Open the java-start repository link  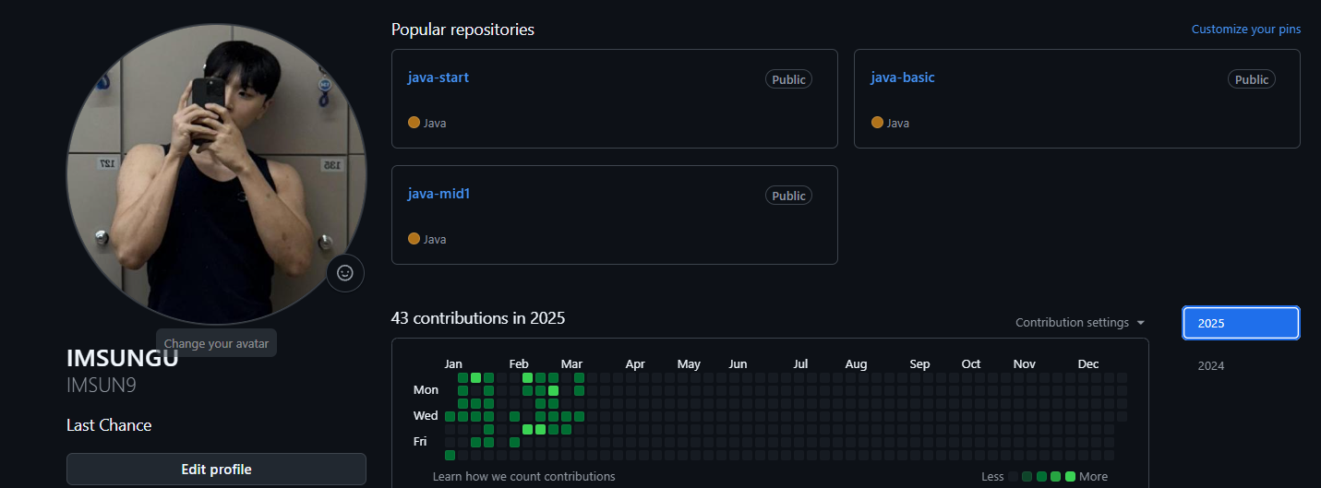[x=438, y=77]
